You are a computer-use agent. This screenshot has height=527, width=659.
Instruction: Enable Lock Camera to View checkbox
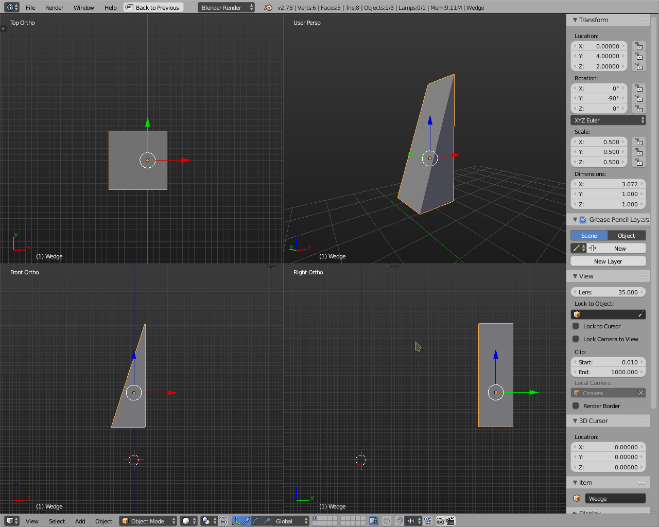point(576,339)
